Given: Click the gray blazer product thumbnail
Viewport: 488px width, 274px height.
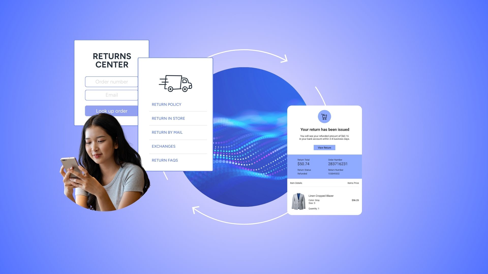Looking at the screenshot, I should coord(298,201).
